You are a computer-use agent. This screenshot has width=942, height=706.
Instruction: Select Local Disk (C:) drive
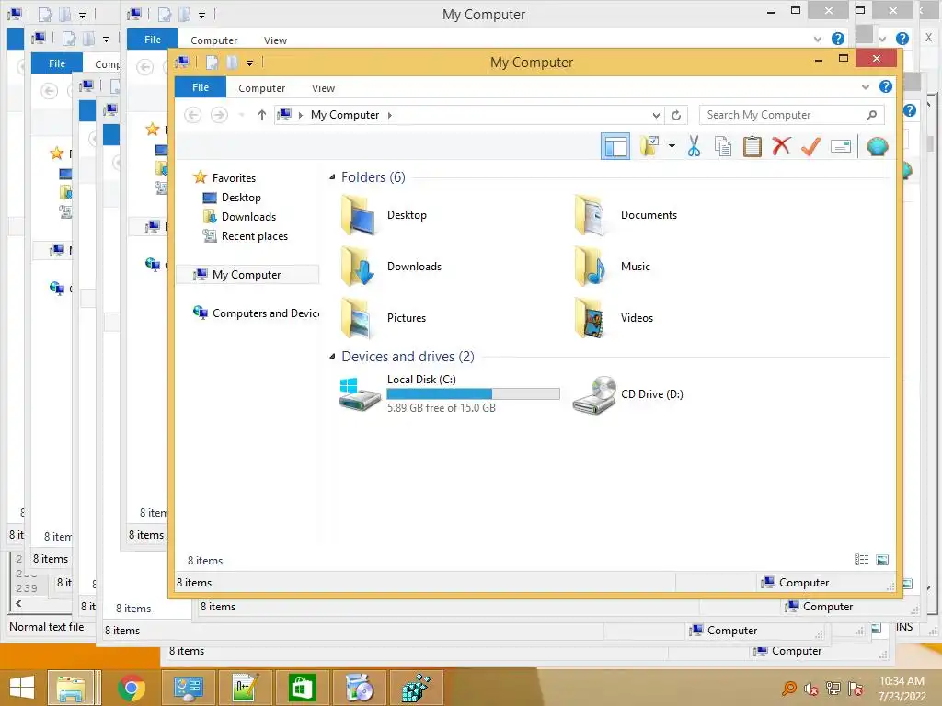coord(449,393)
